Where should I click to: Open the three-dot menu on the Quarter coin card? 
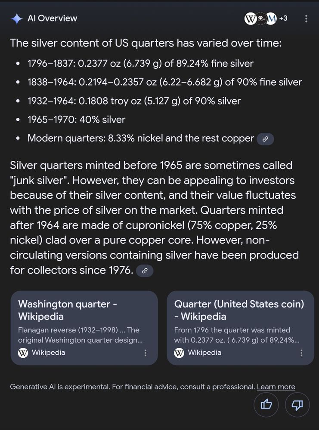[302, 353]
